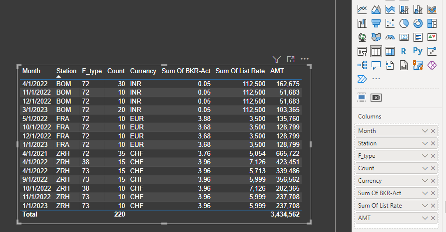
Task: Expand the Month field dropdown
Action: click(x=425, y=131)
